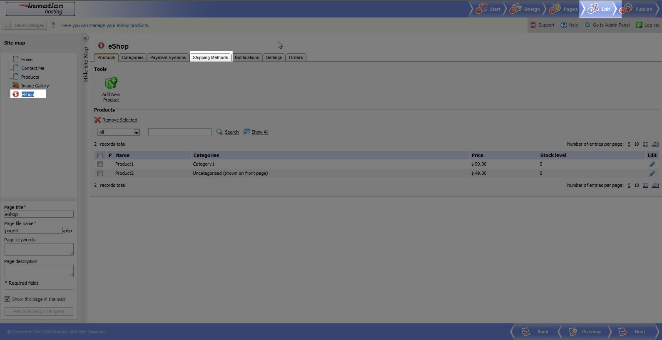
Task: Toggle Show this page in site map
Action: click(7, 299)
